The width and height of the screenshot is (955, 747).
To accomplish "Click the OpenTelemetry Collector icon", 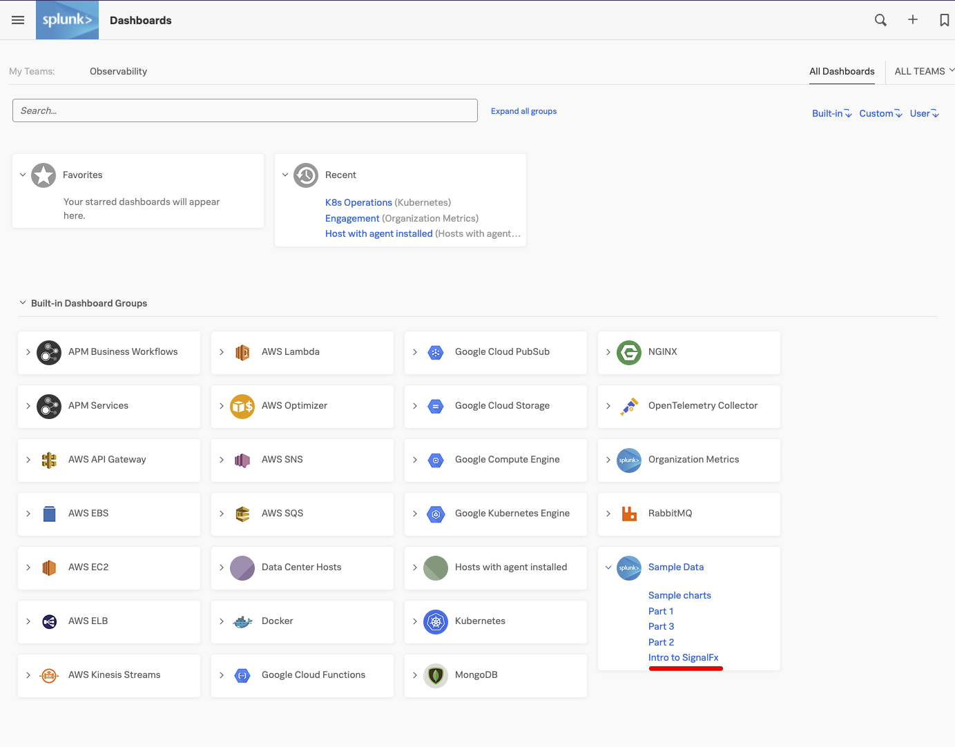I will pos(629,407).
